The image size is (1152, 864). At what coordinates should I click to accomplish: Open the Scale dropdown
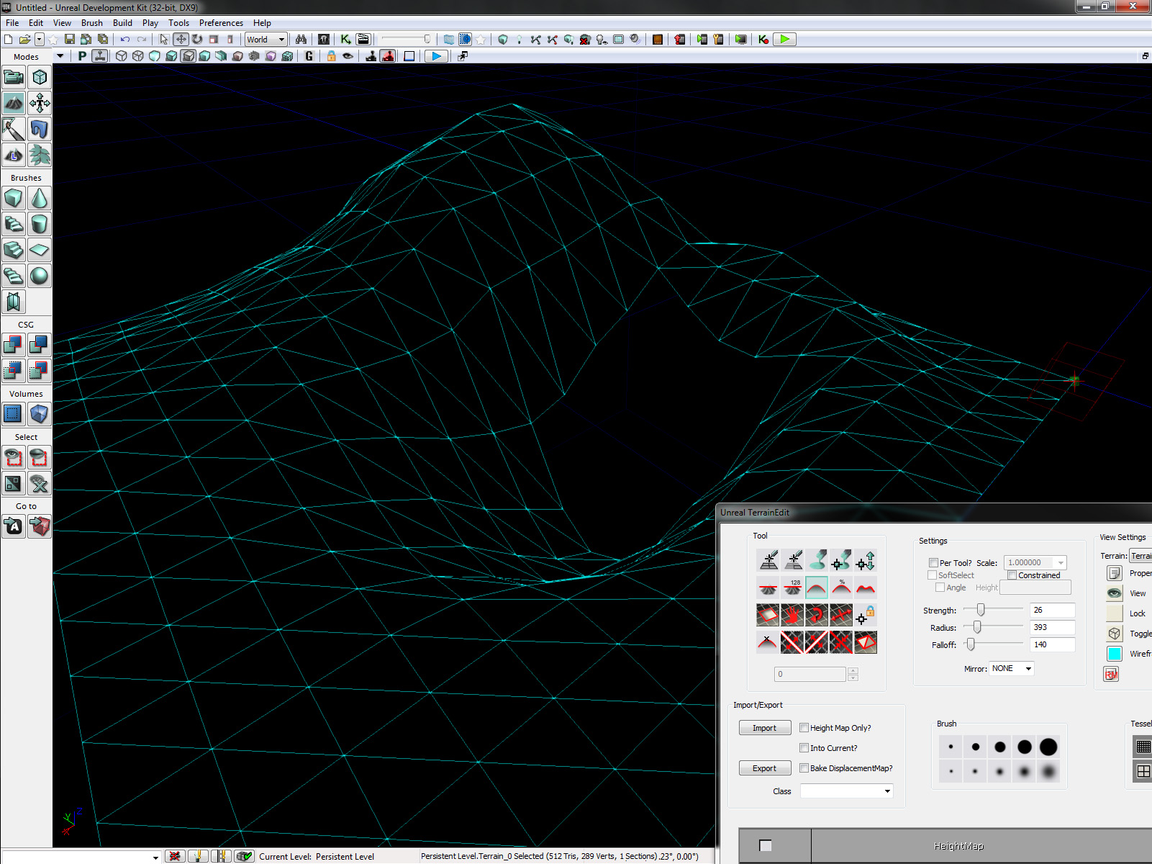point(1035,563)
